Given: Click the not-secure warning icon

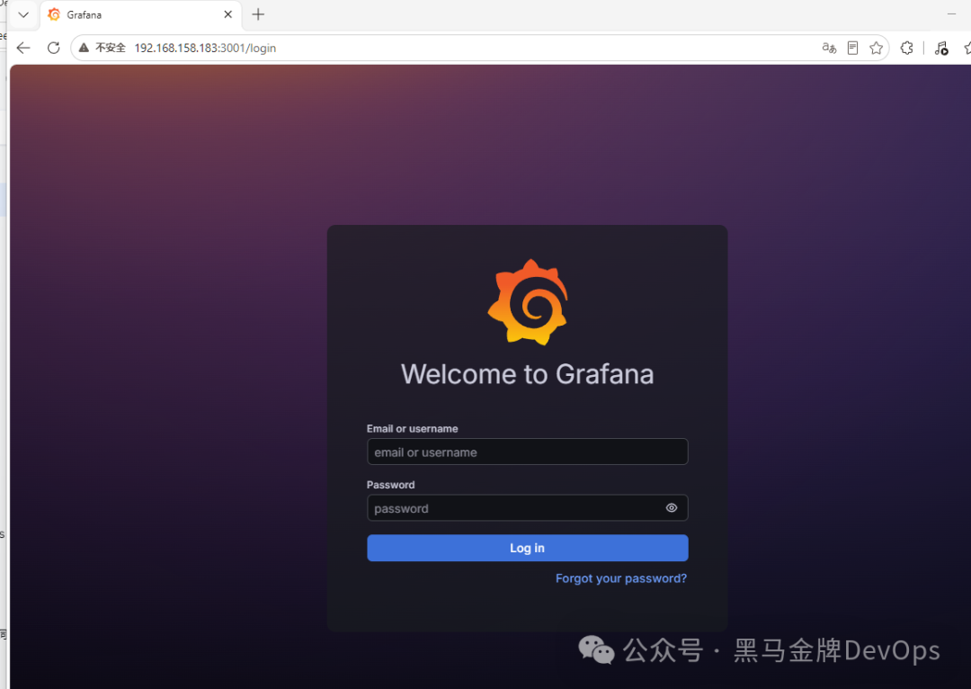Looking at the screenshot, I should [84, 48].
